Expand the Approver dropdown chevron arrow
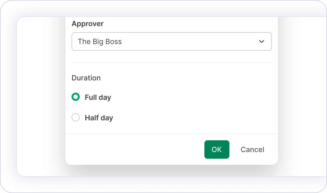 pyautogui.click(x=261, y=41)
